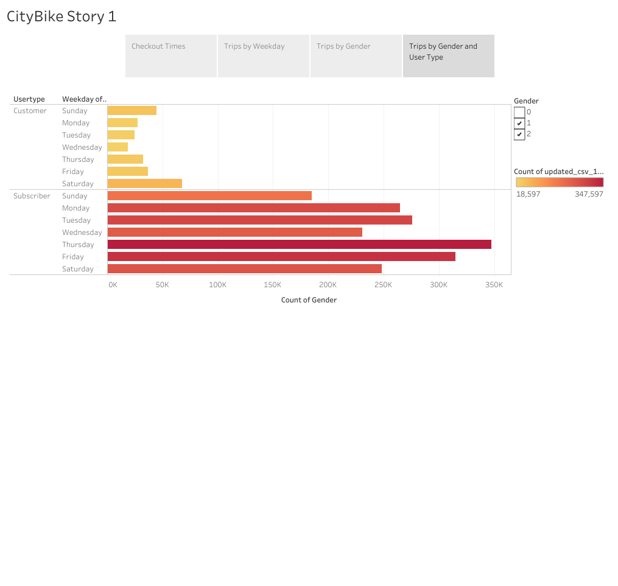Viewport: 618px width, 586px height.
Task: Select the longest Thursday bar under Subscriber
Action: point(298,244)
